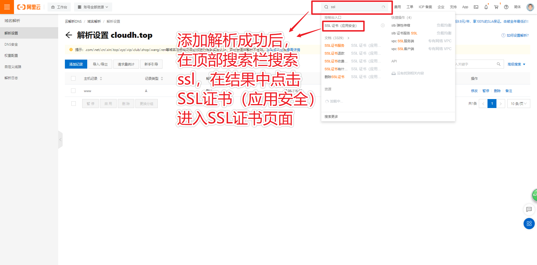Viewport: 537px width, 265px height.
Task: Select 自定义线路 in the sidebar
Action: point(29,67)
